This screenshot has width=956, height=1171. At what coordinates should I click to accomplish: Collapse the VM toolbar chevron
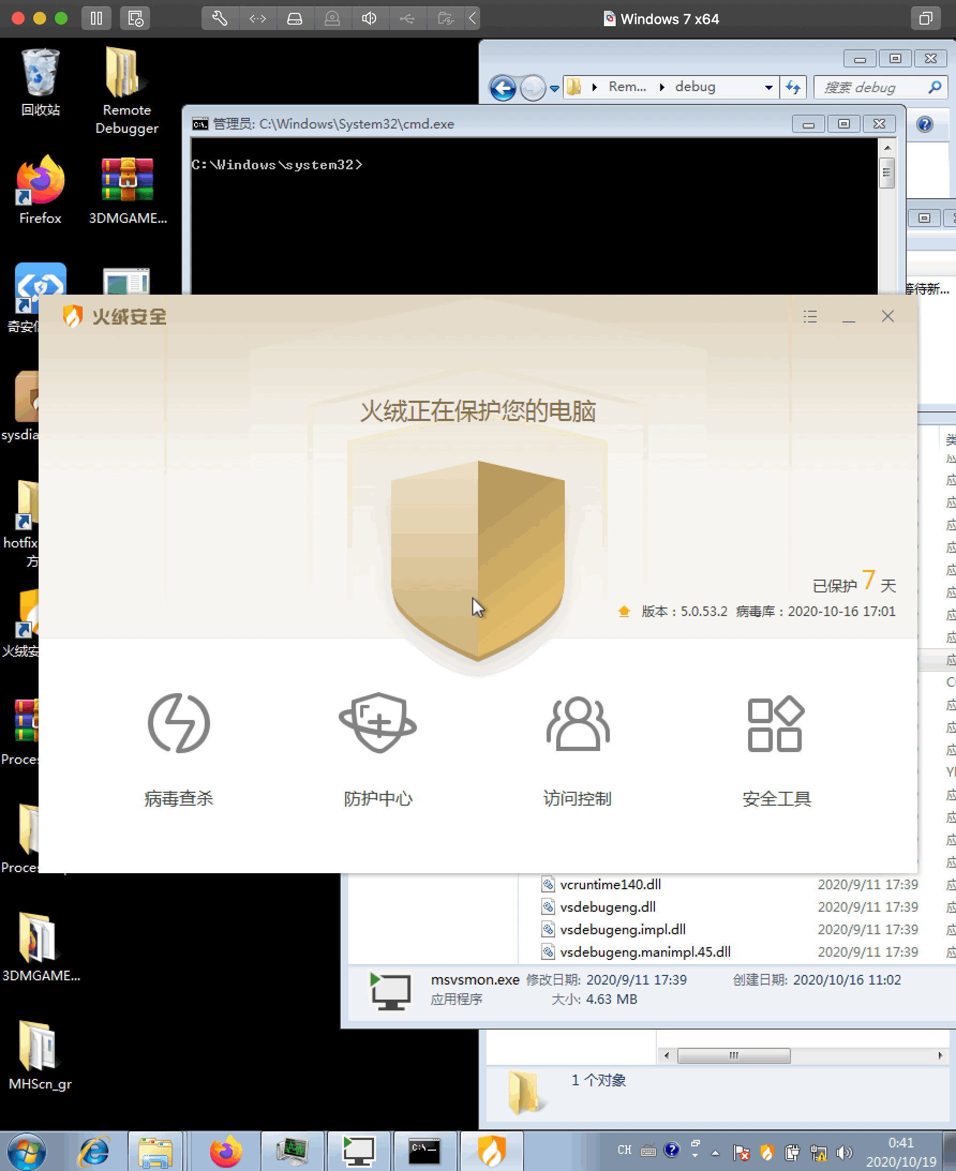(473, 19)
